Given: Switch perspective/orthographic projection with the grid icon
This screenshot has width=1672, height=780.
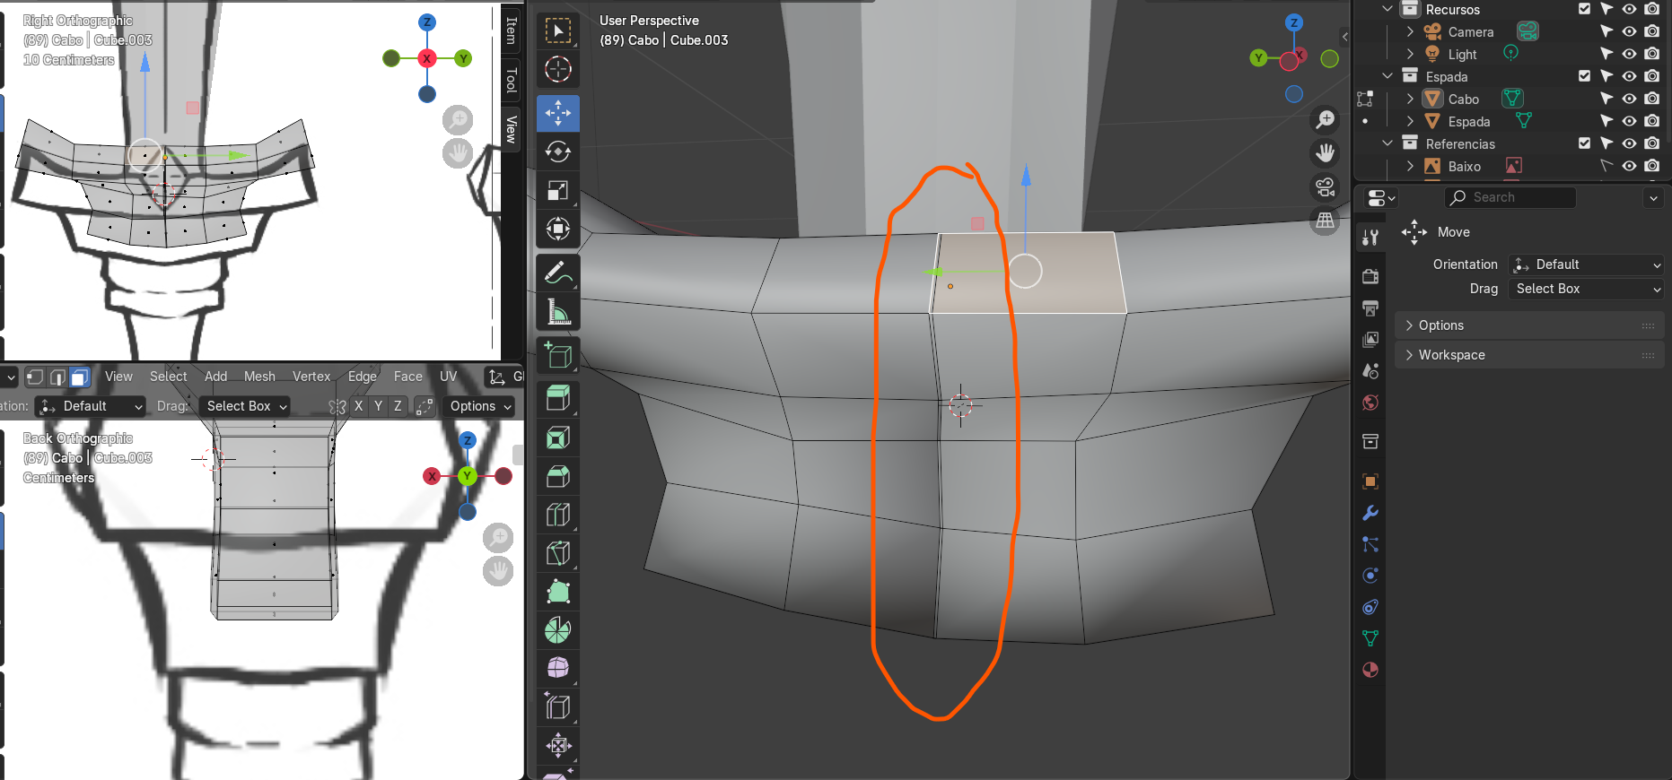Looking at the screenshot, I should tap(1325, 221).
